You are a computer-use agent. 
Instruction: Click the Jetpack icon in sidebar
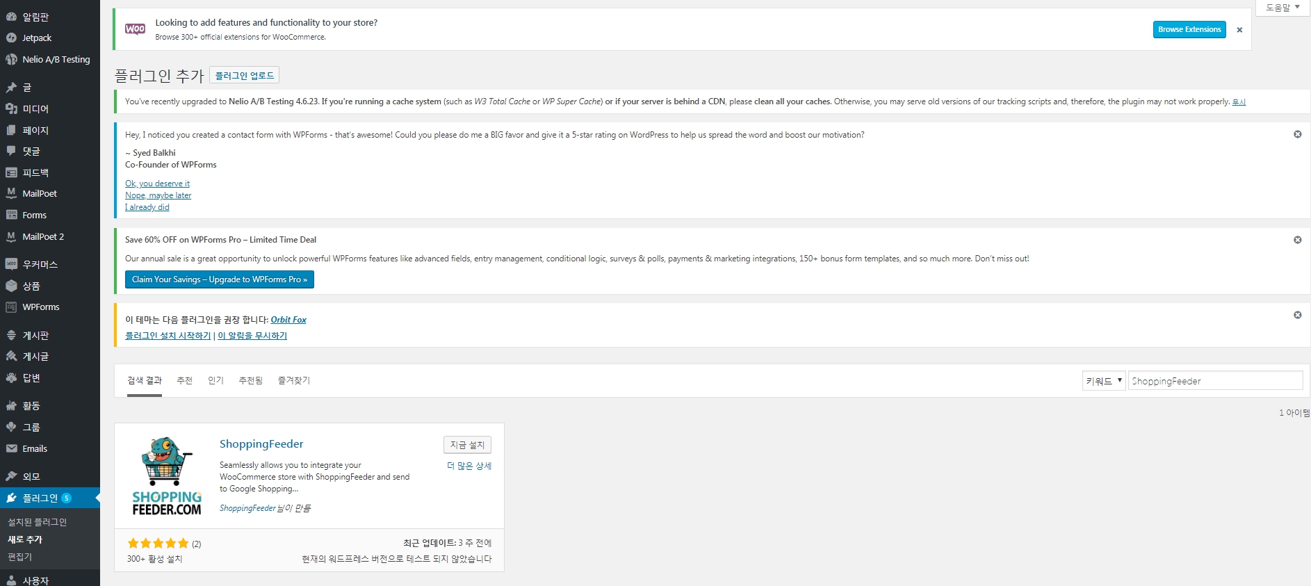coord(11,38)
